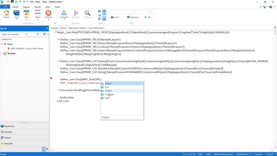Viewport: 277px width, 156px height.
Task: Collapse the Evtroutine code block
Action: coord(59,90)
